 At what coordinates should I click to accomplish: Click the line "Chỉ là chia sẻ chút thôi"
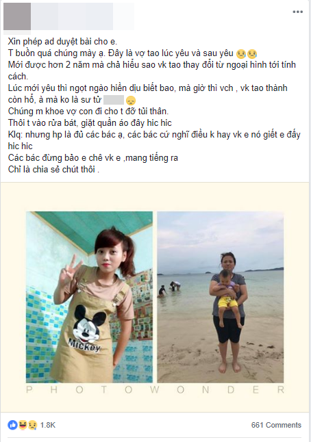tap(53, 170)
